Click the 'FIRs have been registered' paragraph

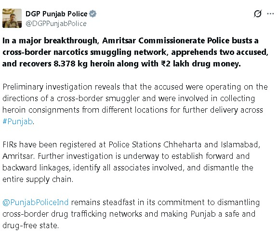click(131, 162)
